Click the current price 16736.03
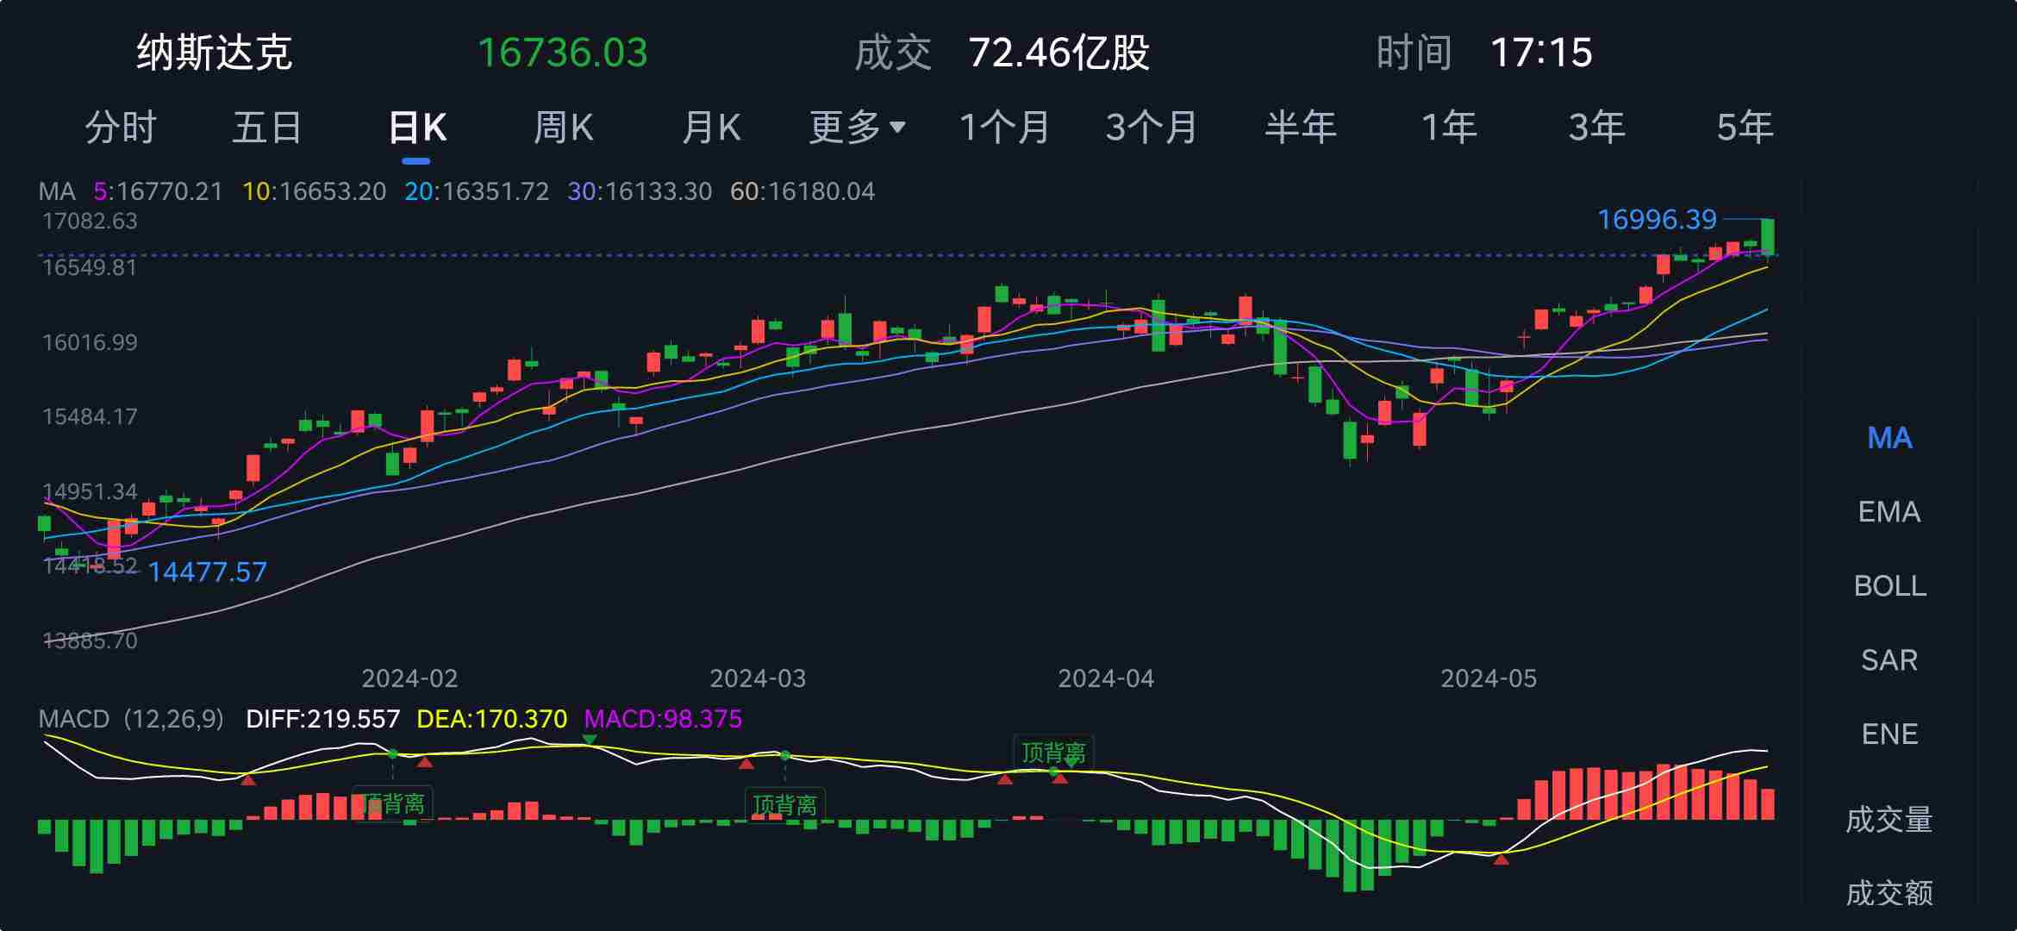This screenshot has width=2017, height=931. (x=563, y=53)
